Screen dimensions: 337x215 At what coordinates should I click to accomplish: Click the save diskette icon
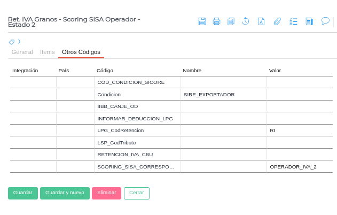pos(202,21)
